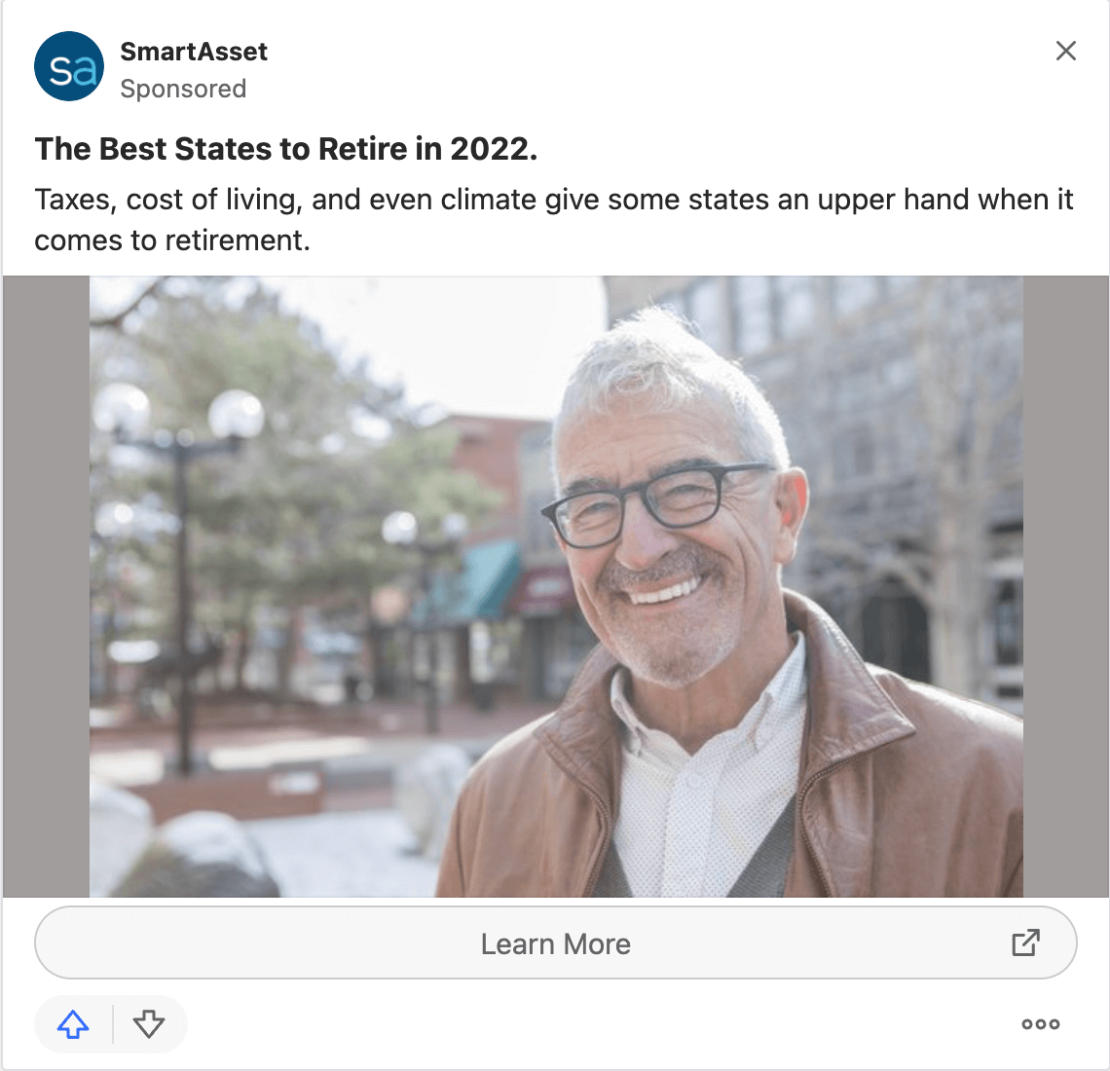Click 'comes to retirement.' in the description
The width and height of the screenshot is (1110, 1071).
point(172,241)
